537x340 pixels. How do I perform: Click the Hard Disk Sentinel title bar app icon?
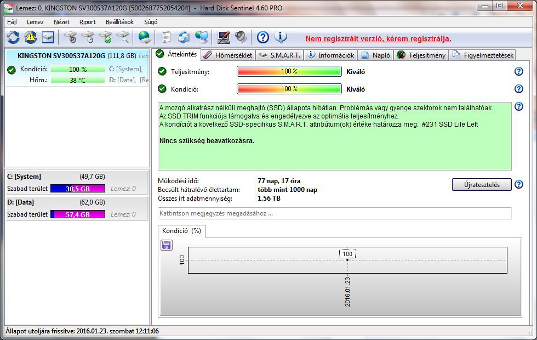pyautogui.click(x=9, y=8)
